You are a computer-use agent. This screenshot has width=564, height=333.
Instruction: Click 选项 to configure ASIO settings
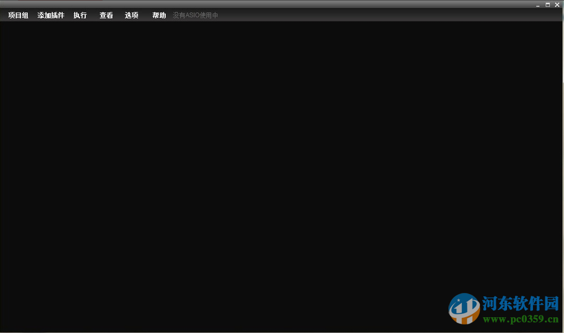point(131,15)
